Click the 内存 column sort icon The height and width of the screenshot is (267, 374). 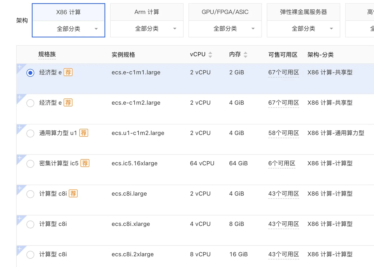click(246, 55)
